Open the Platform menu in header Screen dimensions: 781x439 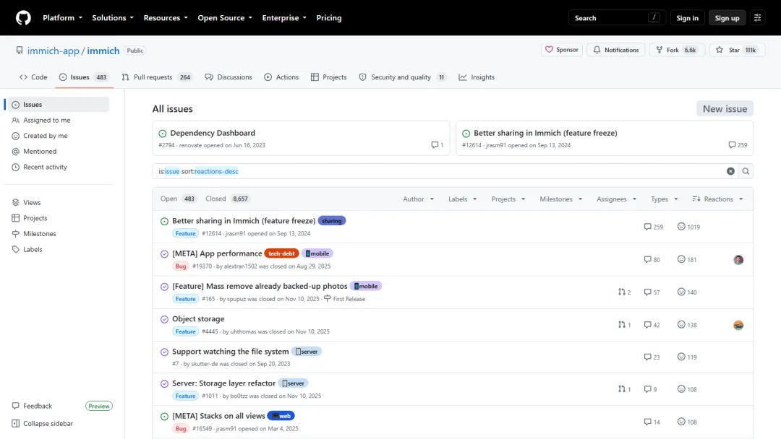[x=62, y=18]
